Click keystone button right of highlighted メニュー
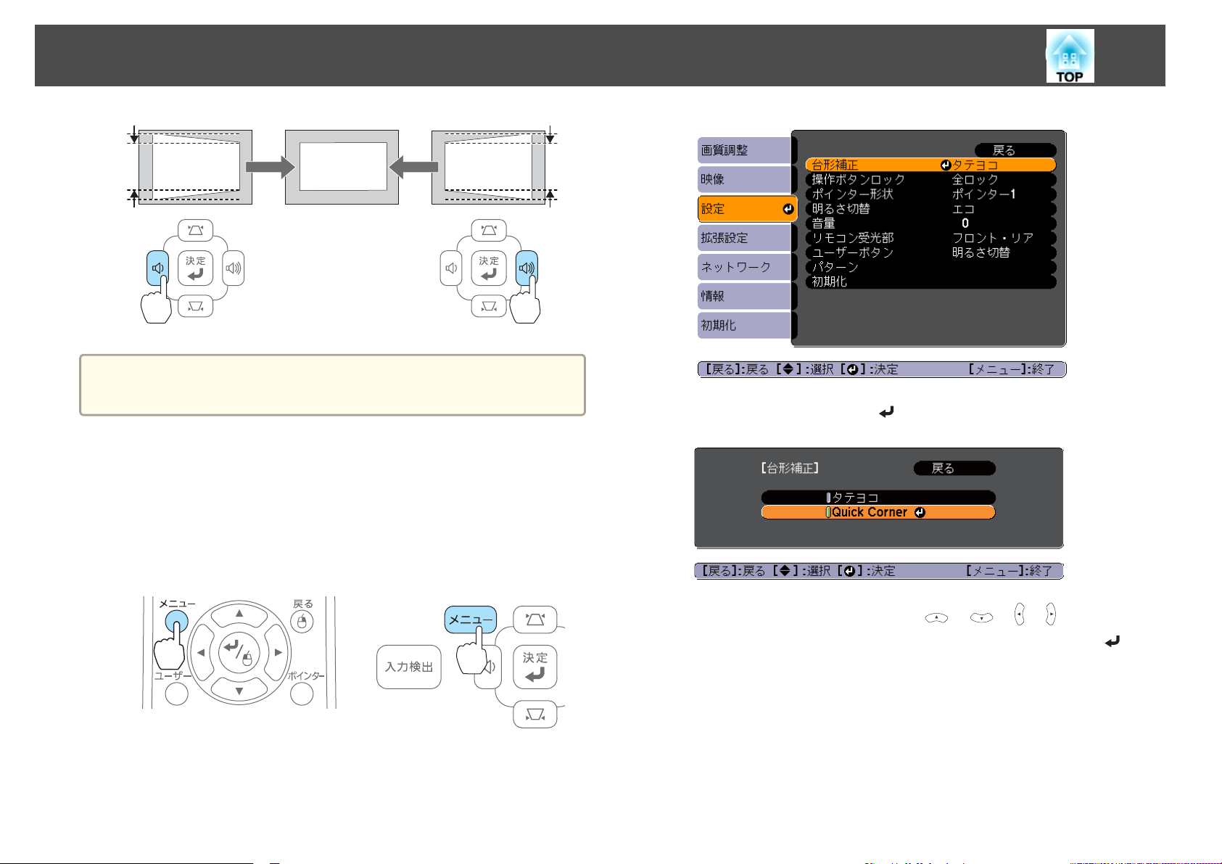Viewport: 1222px width, 864px height. [x=535, y=619]
